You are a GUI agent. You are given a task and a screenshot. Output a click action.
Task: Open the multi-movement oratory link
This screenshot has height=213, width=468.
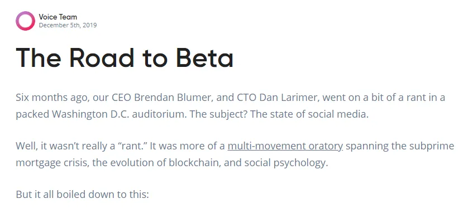coord(285,146)
